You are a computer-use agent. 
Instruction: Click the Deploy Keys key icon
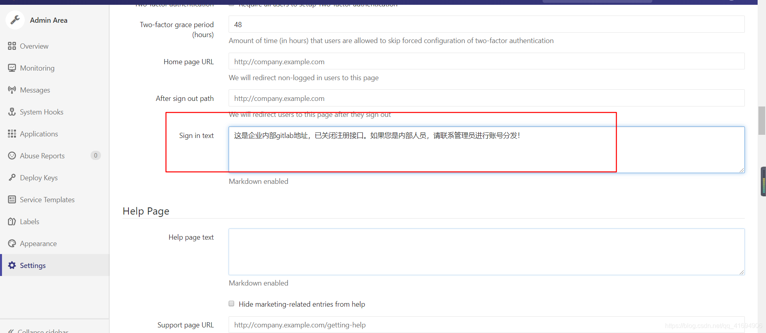pos(12,177)
